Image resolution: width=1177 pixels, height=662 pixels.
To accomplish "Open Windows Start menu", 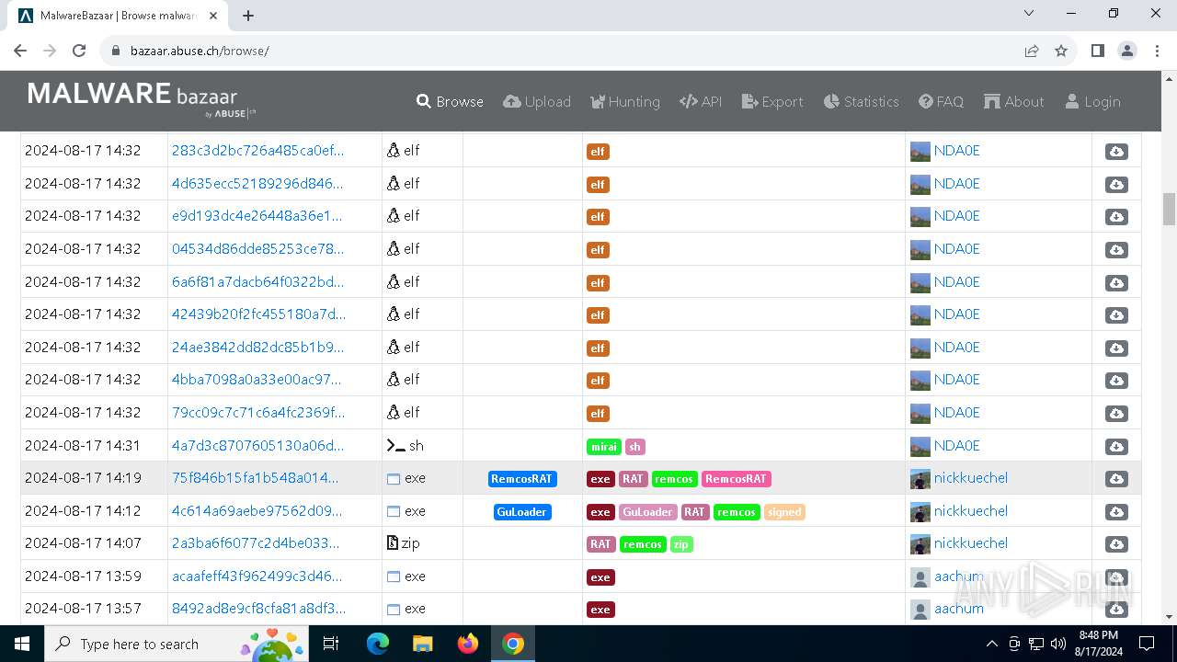I will pos(21,644).
